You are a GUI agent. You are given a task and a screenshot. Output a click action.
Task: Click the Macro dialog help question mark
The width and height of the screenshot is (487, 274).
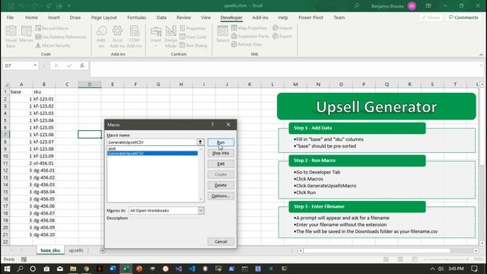[x=212, y=125]
